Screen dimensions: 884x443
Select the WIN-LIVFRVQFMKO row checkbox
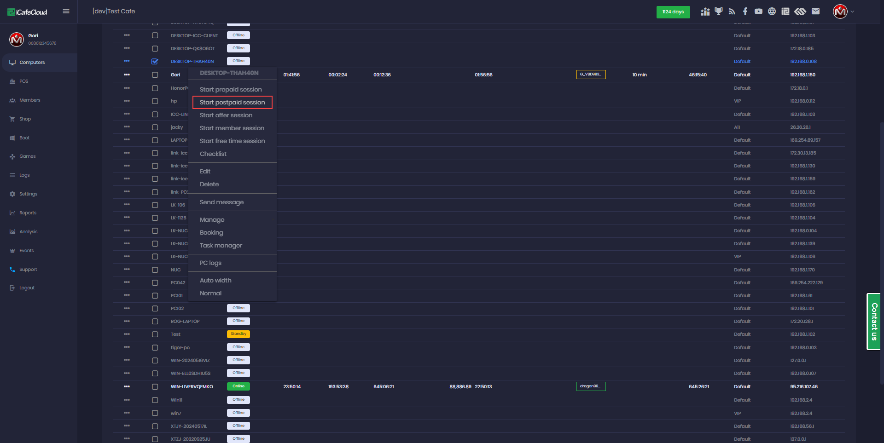(155, 387)
